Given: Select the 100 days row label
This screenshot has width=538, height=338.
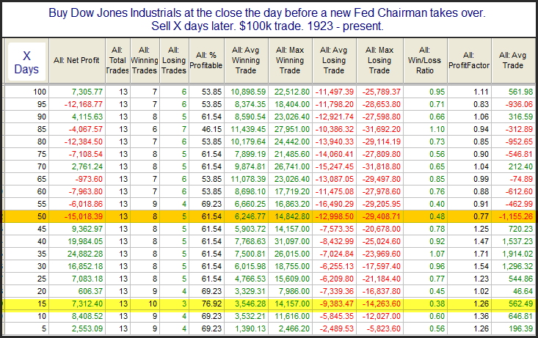Looking at the screenshot, I should (x=40, y=92).
